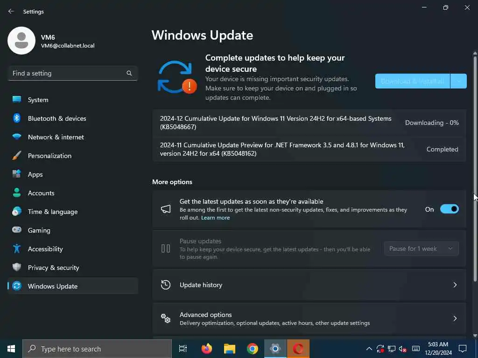
Task: Click the Gaming label in sidebar
Action: pyautogui.click(x=39, y=230)
